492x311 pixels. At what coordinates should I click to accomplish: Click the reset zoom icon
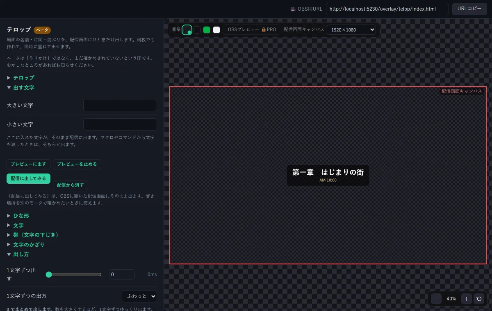point(479,299)
